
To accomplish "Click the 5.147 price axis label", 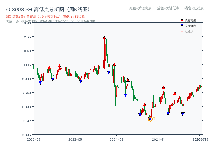I will point(27,121).
